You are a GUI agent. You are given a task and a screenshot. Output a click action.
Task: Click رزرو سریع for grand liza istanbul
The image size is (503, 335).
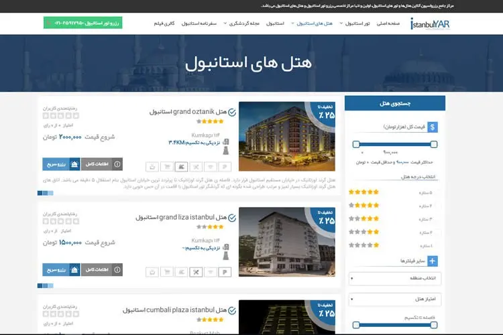[61, 269]
